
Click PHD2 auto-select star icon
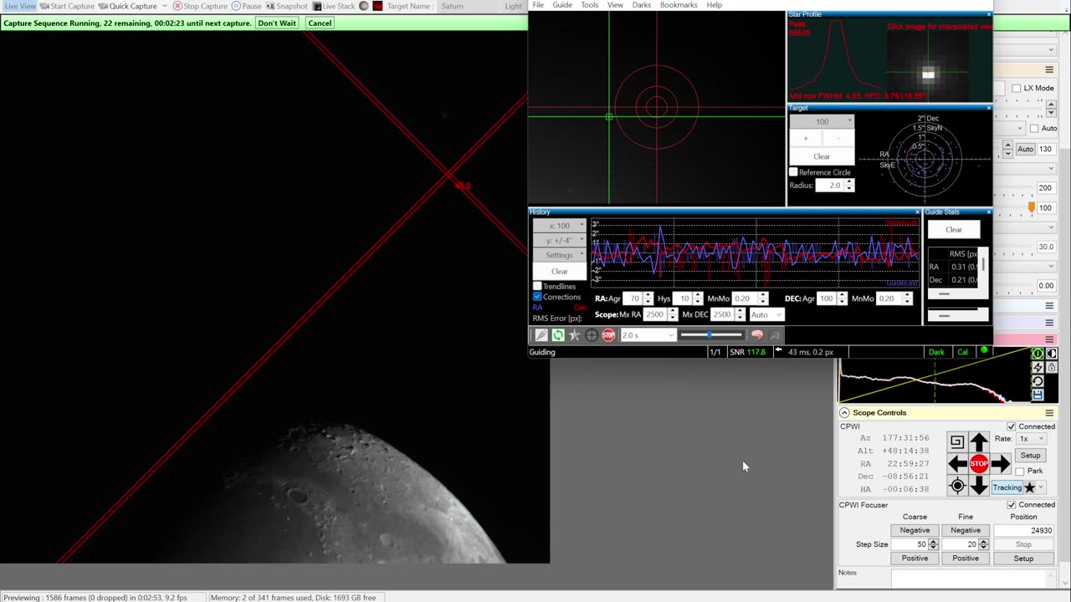pyautogui.click(x=575, y=335)
